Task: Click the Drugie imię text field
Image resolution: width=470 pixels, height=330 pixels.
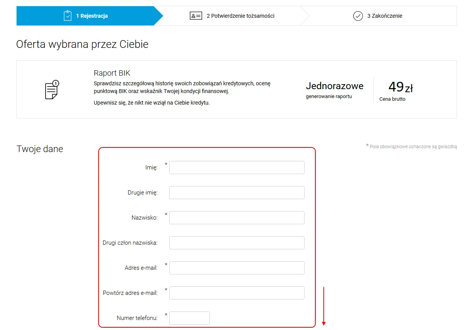Action: point(237,192)
